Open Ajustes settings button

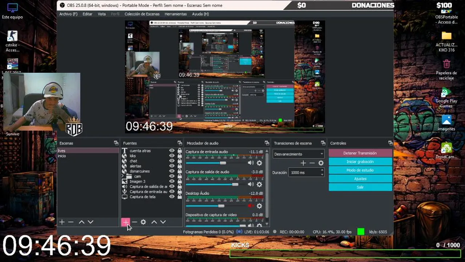click(360, 179)
